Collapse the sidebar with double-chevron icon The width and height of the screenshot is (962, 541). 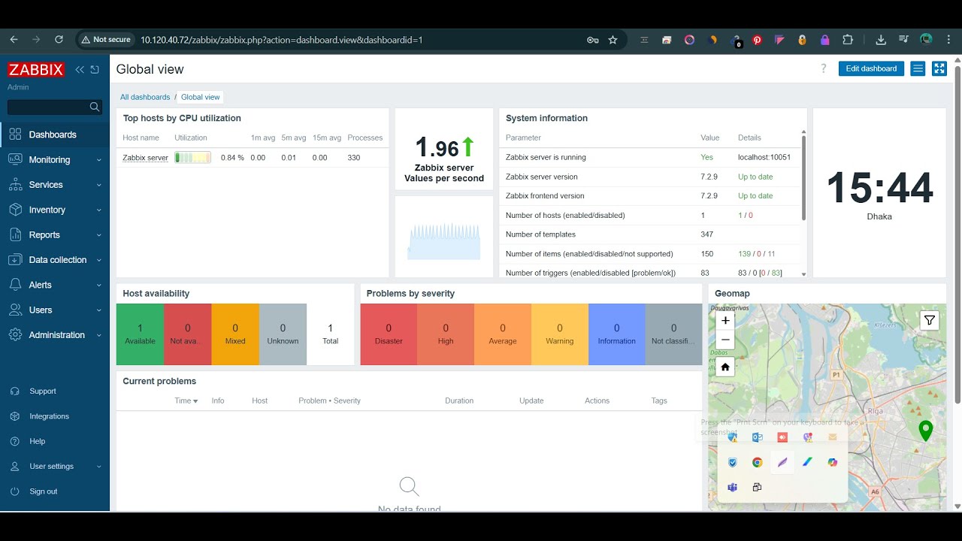pos(80,70)
